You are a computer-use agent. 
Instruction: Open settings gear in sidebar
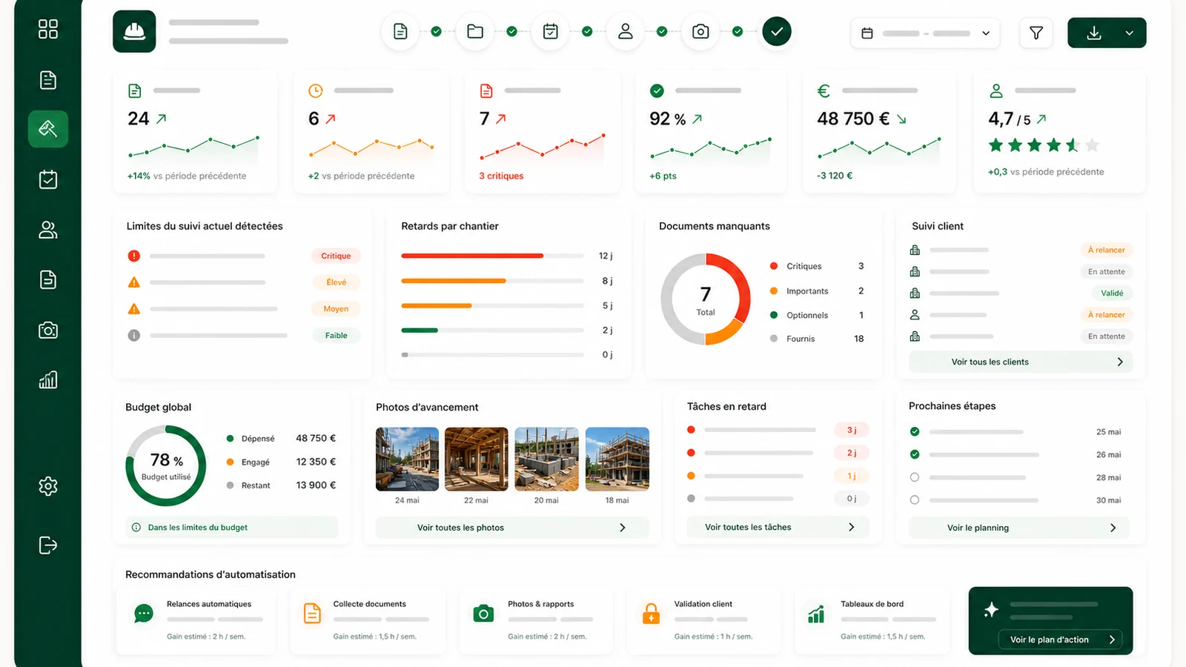pos(48,486)
